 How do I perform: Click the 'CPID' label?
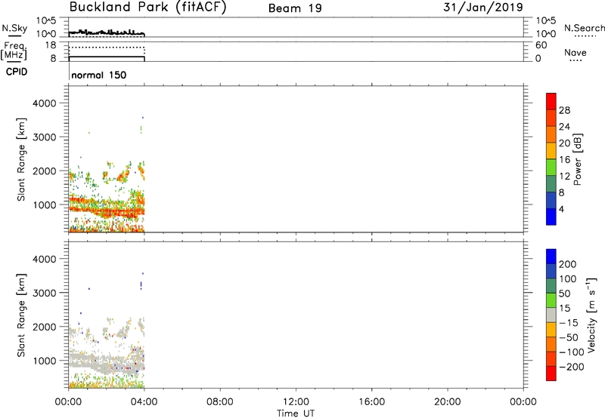coord(17,72)
